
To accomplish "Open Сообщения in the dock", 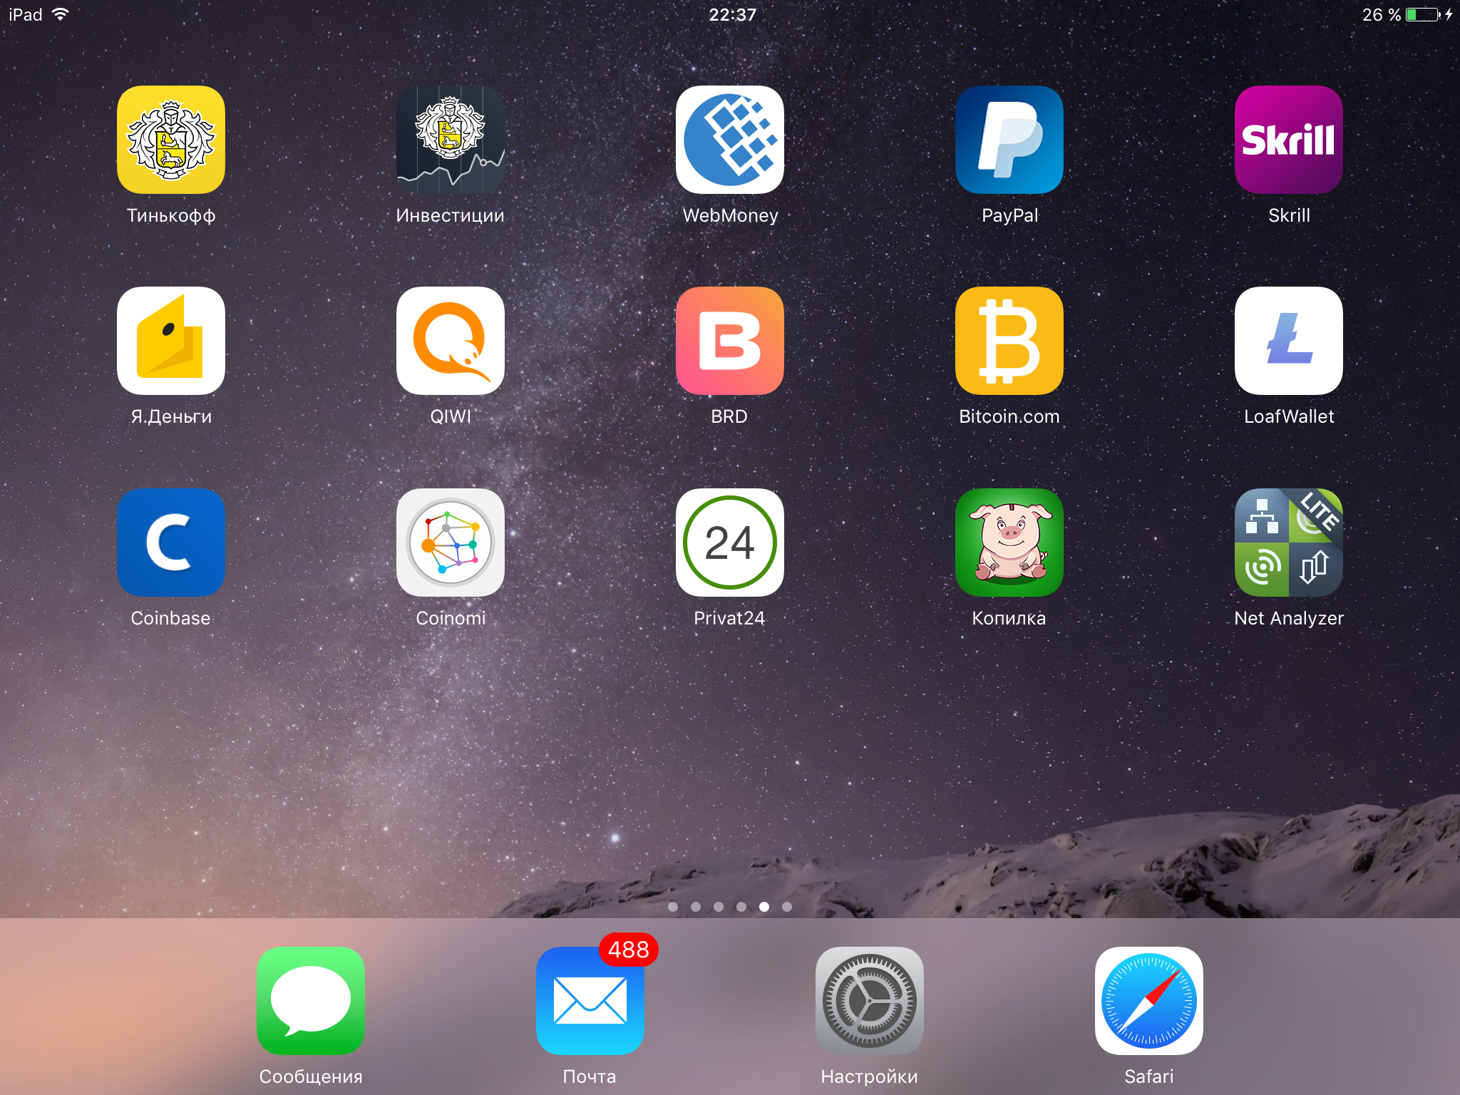I will 311,1001.
